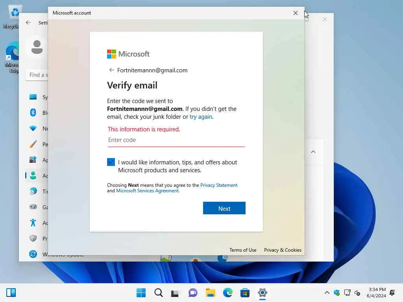Show hidden system tray icons
The width and height of the screenshot is (403, 302).
pos(327,293)
